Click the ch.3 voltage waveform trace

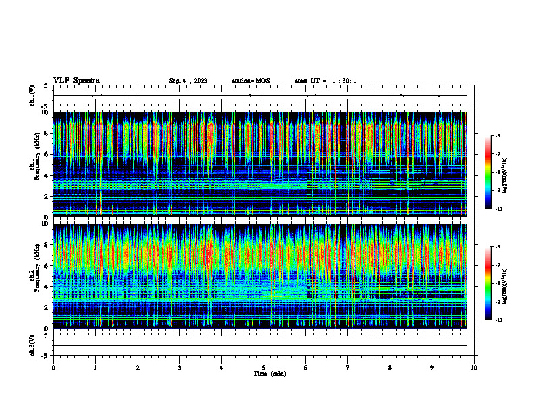tap(260, 345)
